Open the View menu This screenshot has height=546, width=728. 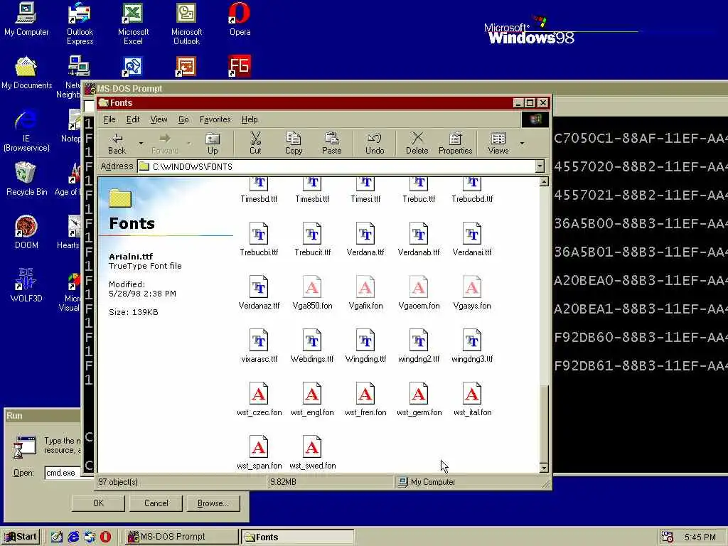pos(159,119)
